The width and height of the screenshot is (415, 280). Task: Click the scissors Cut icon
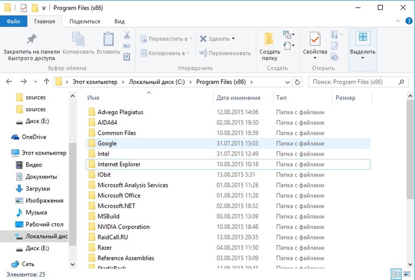(127, 35)
